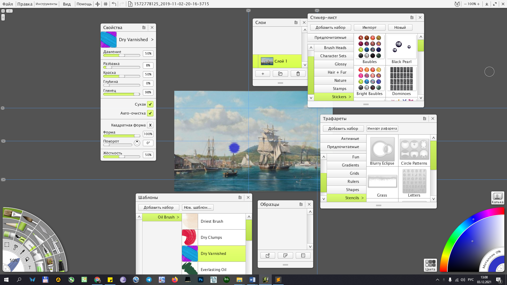The width and height of the screenshot is (507, 285).
Task: Select the Oil Brush tool in the tool picker
Action: click(12, 213)
